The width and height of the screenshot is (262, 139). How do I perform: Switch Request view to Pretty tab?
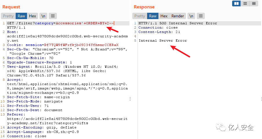8,16
